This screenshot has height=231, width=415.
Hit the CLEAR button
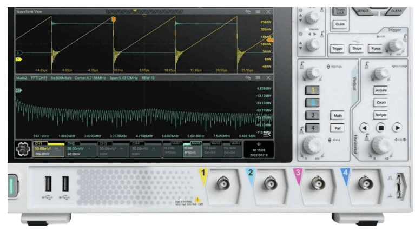tap(396, 11)
